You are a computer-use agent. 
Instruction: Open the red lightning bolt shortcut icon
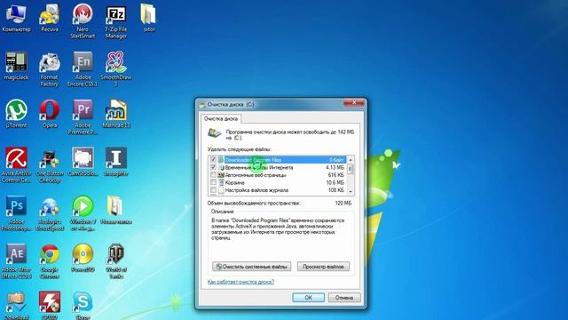click(50, 305)
